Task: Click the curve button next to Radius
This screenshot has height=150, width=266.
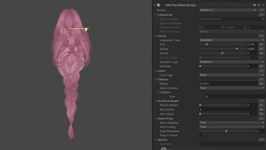Action: click(x=261, y=84)
